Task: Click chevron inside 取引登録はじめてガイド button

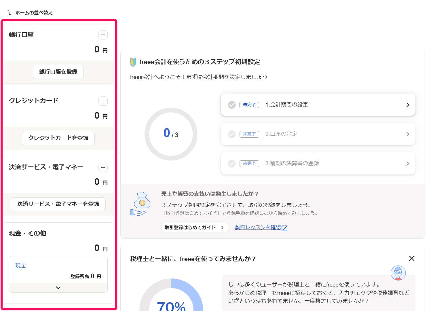Action: 222,227
